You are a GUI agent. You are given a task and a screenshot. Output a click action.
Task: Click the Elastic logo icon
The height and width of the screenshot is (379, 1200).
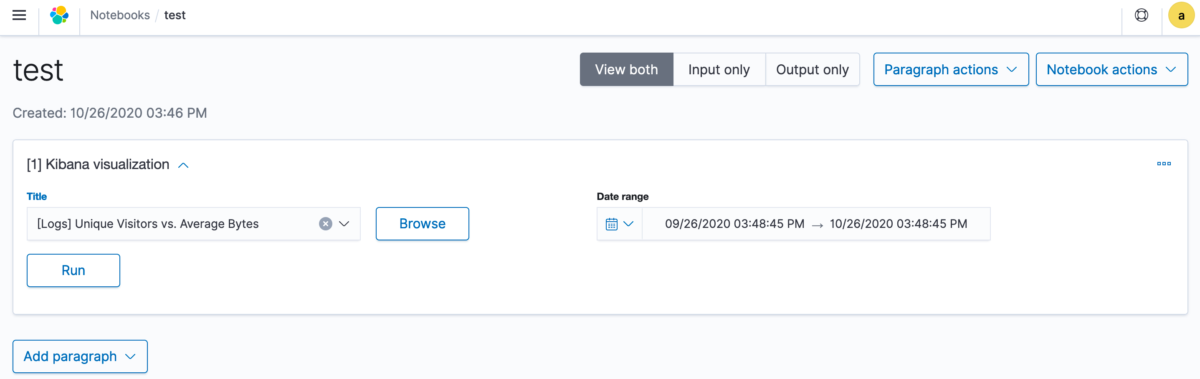[59, 15]
